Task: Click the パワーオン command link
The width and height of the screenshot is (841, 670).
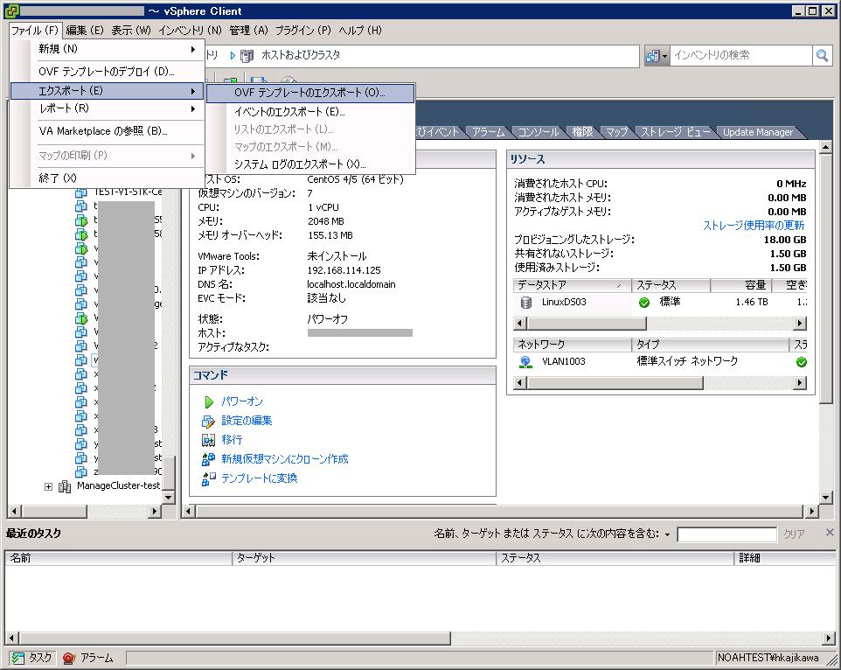Action: (x=242, y=401)
